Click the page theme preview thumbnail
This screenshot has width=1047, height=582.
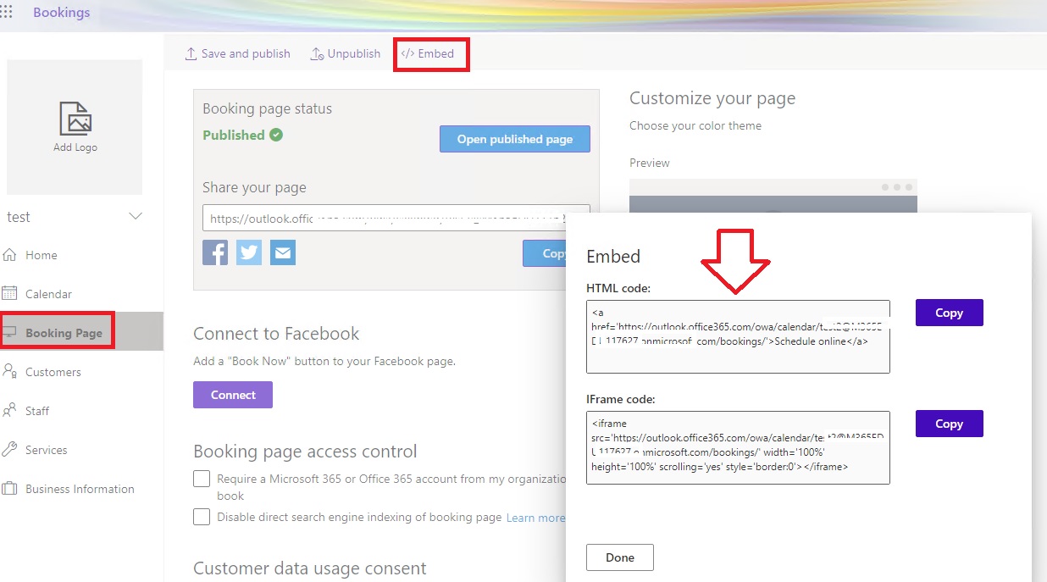coord(773,196)
